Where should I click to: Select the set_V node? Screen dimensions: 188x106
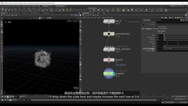pos(109,21)
